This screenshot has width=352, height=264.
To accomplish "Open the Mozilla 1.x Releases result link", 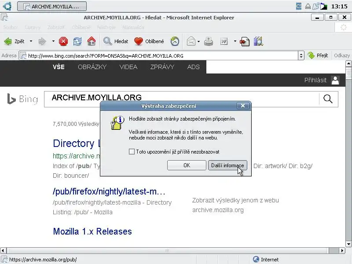I will pos(92,231).
